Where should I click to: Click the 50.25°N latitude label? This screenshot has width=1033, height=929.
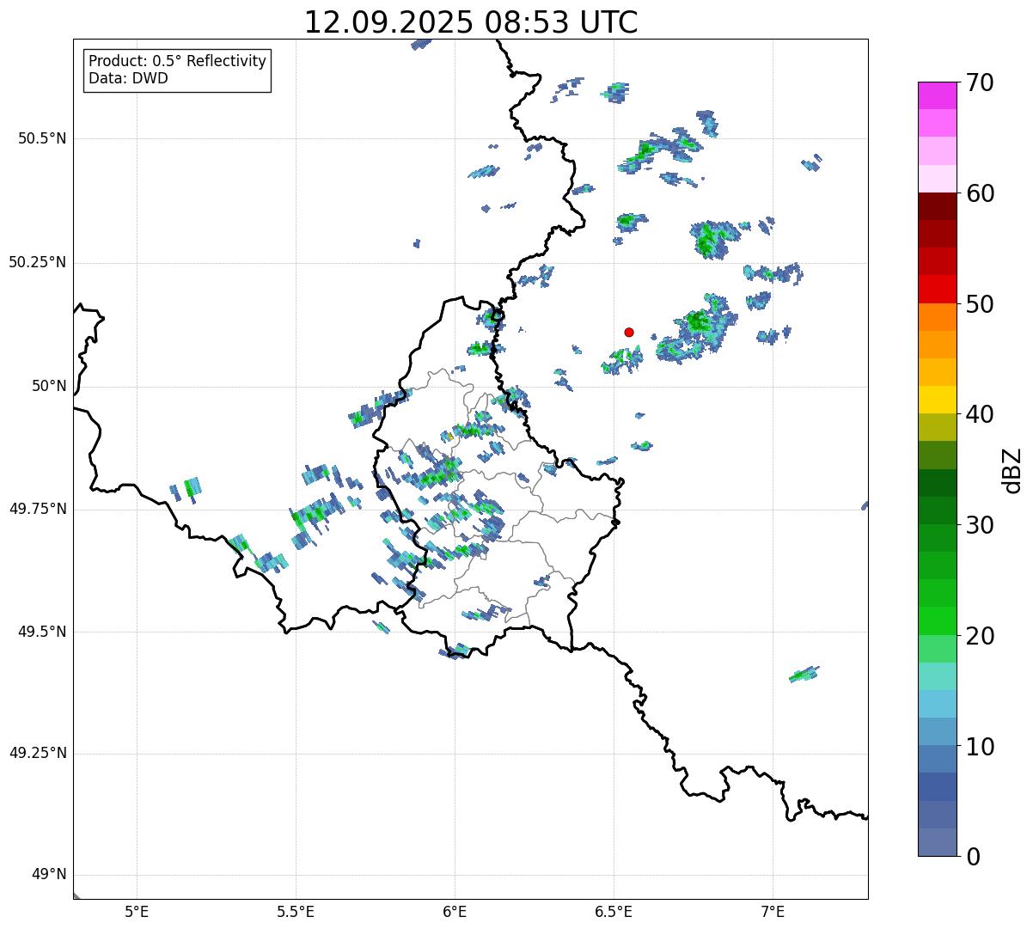tap(38, 262)
